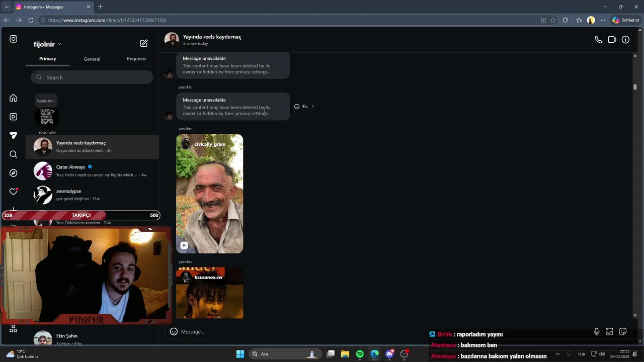Viewport: 644px width, 362px height.
Task: Click the Windows taskbar Ara search box
Action: pyautogui.click(x=285, y=354)
